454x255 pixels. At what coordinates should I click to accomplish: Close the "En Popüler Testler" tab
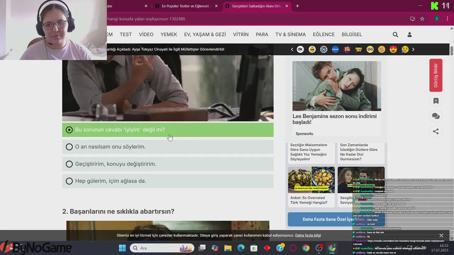pyautogui.click(x=216, y=6)
